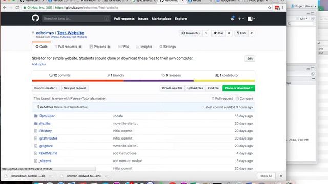The width and height of the screenshot is (328, 184).
Task: Star the repository
Action: [218, 33]
